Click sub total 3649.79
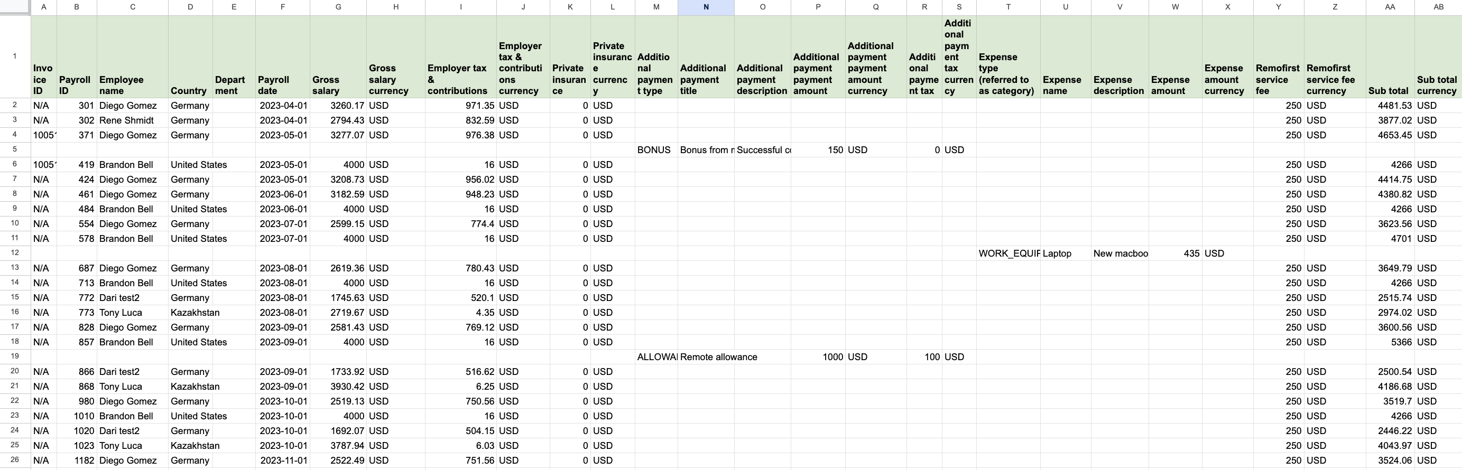Screen dimensions: 1462x470 pyautogui.click(x=1390, y=268)
